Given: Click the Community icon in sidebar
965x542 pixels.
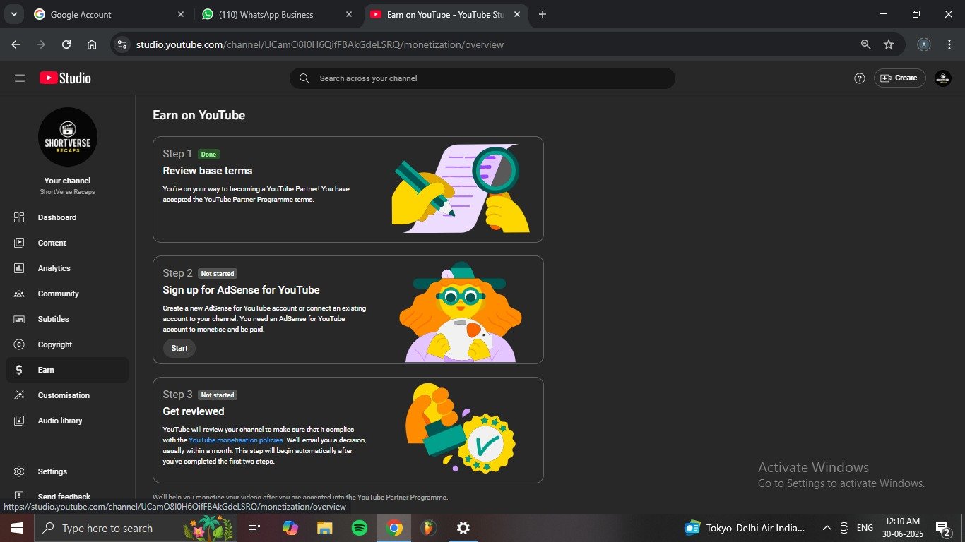Looking at the screenshot, I should 19,294.
